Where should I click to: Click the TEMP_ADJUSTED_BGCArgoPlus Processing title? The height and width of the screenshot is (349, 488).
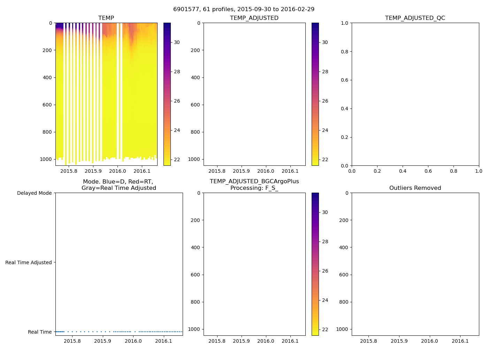(254, 185)
